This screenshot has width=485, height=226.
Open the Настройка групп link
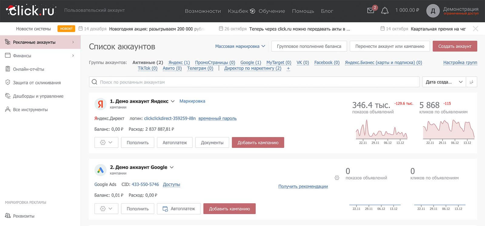click(x=460, y=63)
